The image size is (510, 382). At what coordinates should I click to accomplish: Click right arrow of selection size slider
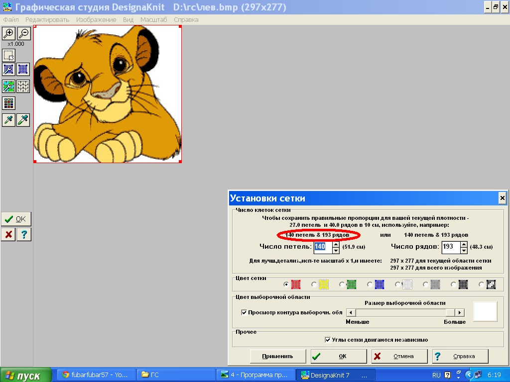[x=460, y=312]
